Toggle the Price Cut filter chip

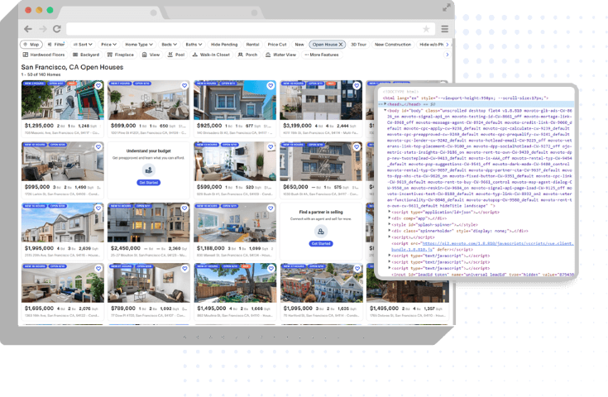[x=277, y=45]
